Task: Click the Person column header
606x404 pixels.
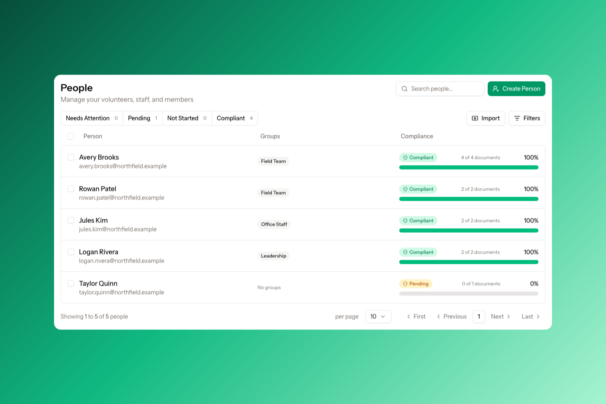Action: coord(93,136)
